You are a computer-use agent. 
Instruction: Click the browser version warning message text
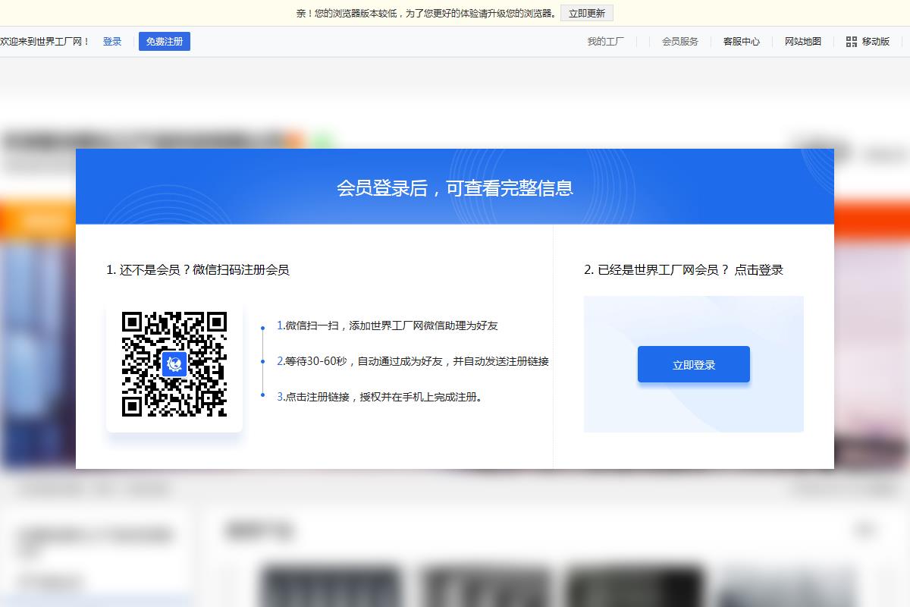tap(427, 13)
